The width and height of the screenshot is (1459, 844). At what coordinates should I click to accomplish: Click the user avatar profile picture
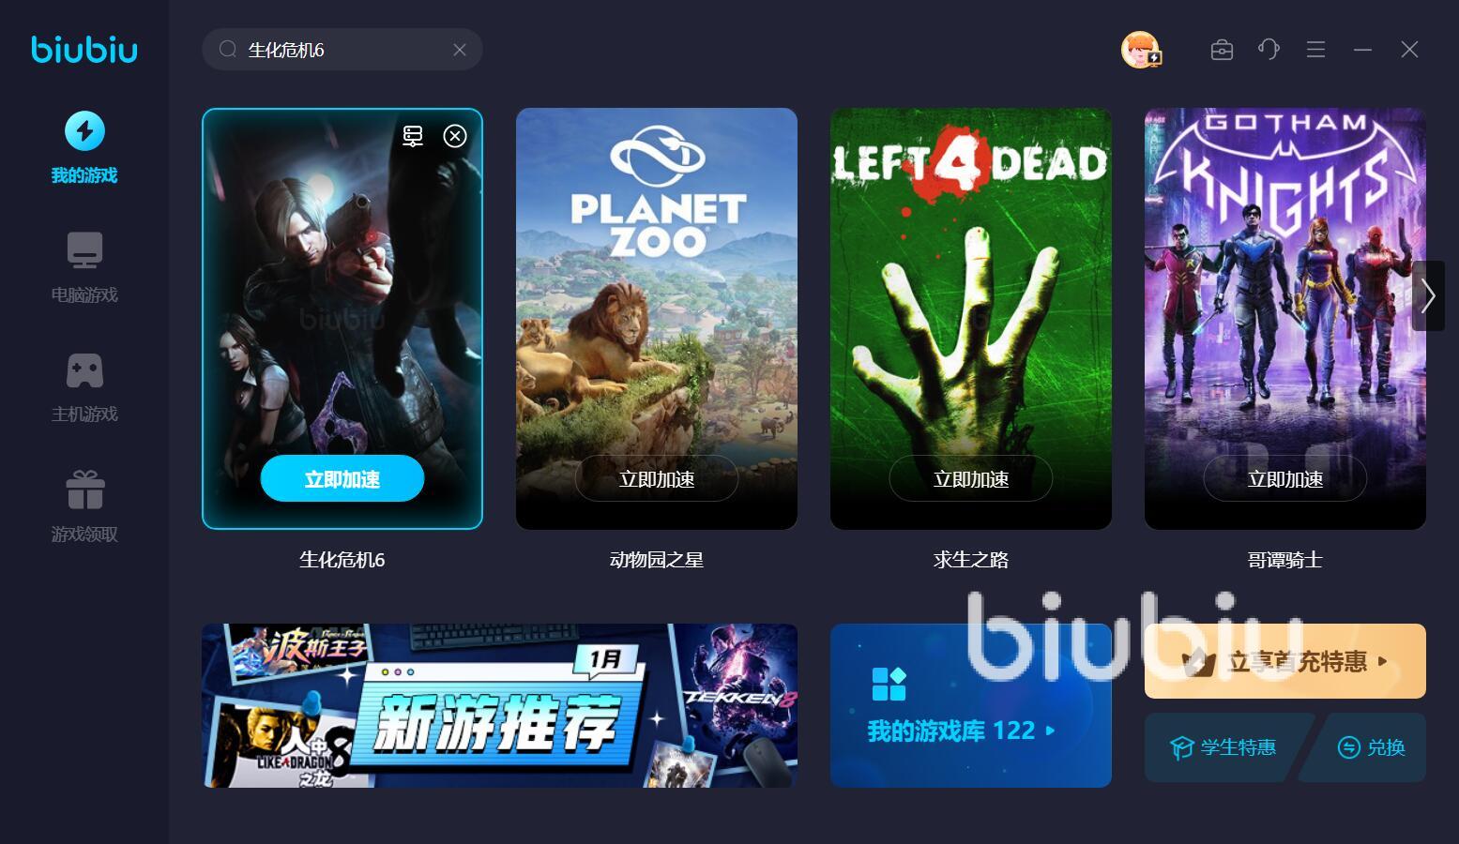click(x=1141, y=50)
